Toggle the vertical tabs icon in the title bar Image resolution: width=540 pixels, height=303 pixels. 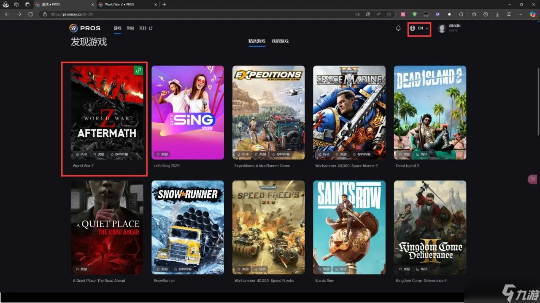click(x=27, y=4)
